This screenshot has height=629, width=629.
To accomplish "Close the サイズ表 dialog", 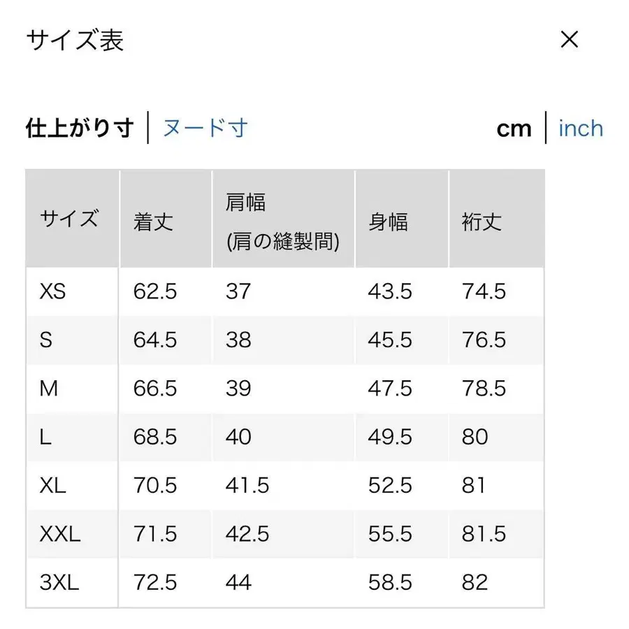I will (570, 40).
